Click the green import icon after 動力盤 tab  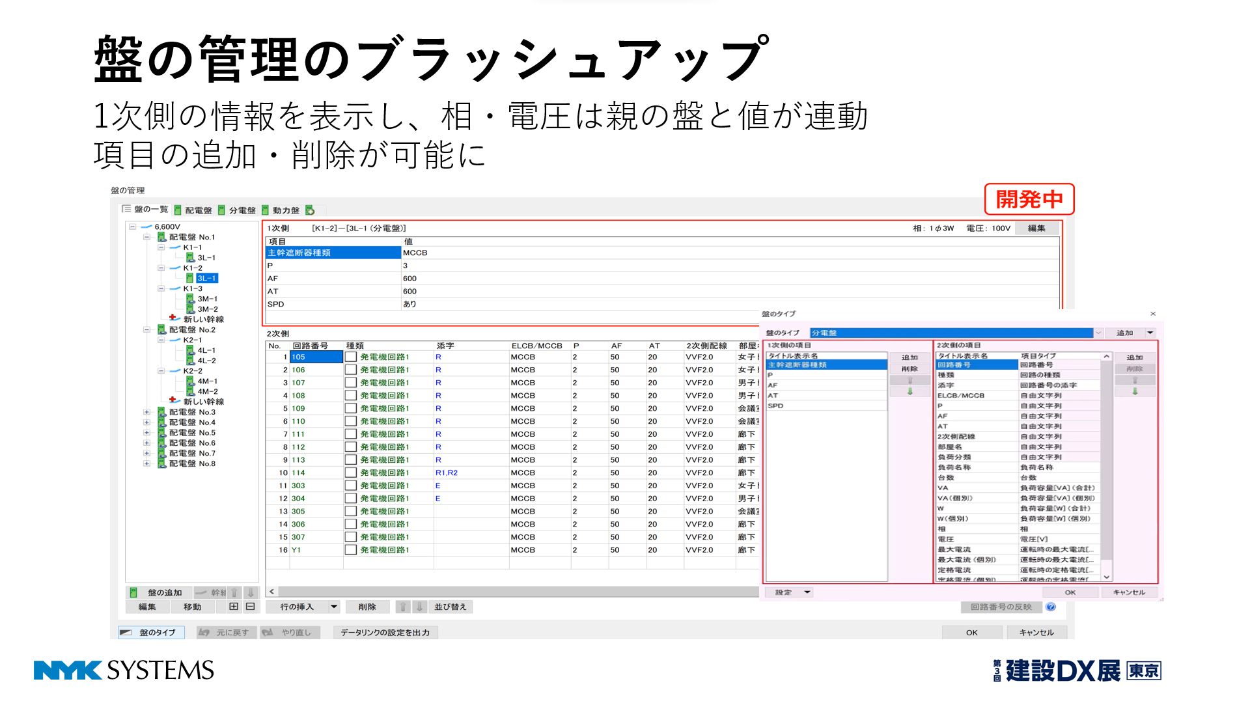(x=311, y=210)
